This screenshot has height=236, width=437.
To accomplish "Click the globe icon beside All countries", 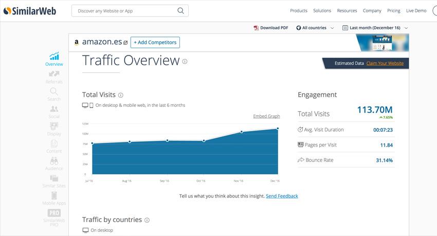I will [299, 28].
